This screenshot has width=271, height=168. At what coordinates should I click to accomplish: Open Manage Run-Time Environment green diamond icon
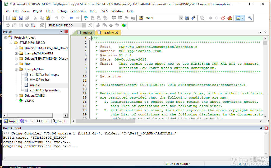pos(111,25)
